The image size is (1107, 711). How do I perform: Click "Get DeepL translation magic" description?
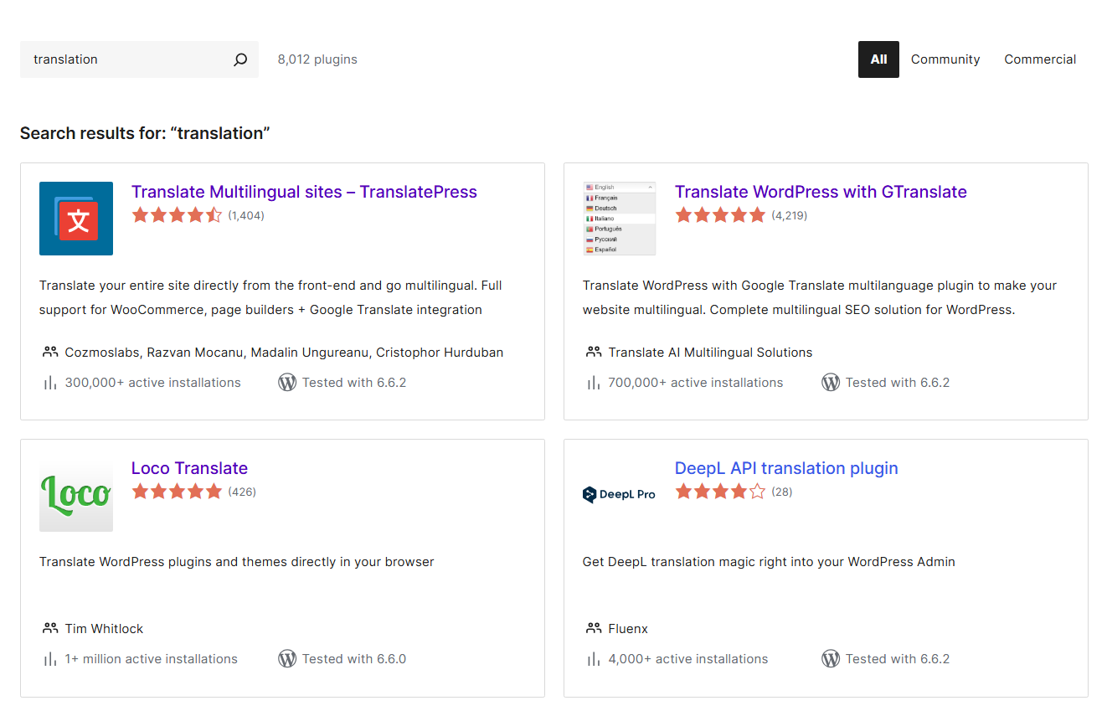click(x=769, y=562)
